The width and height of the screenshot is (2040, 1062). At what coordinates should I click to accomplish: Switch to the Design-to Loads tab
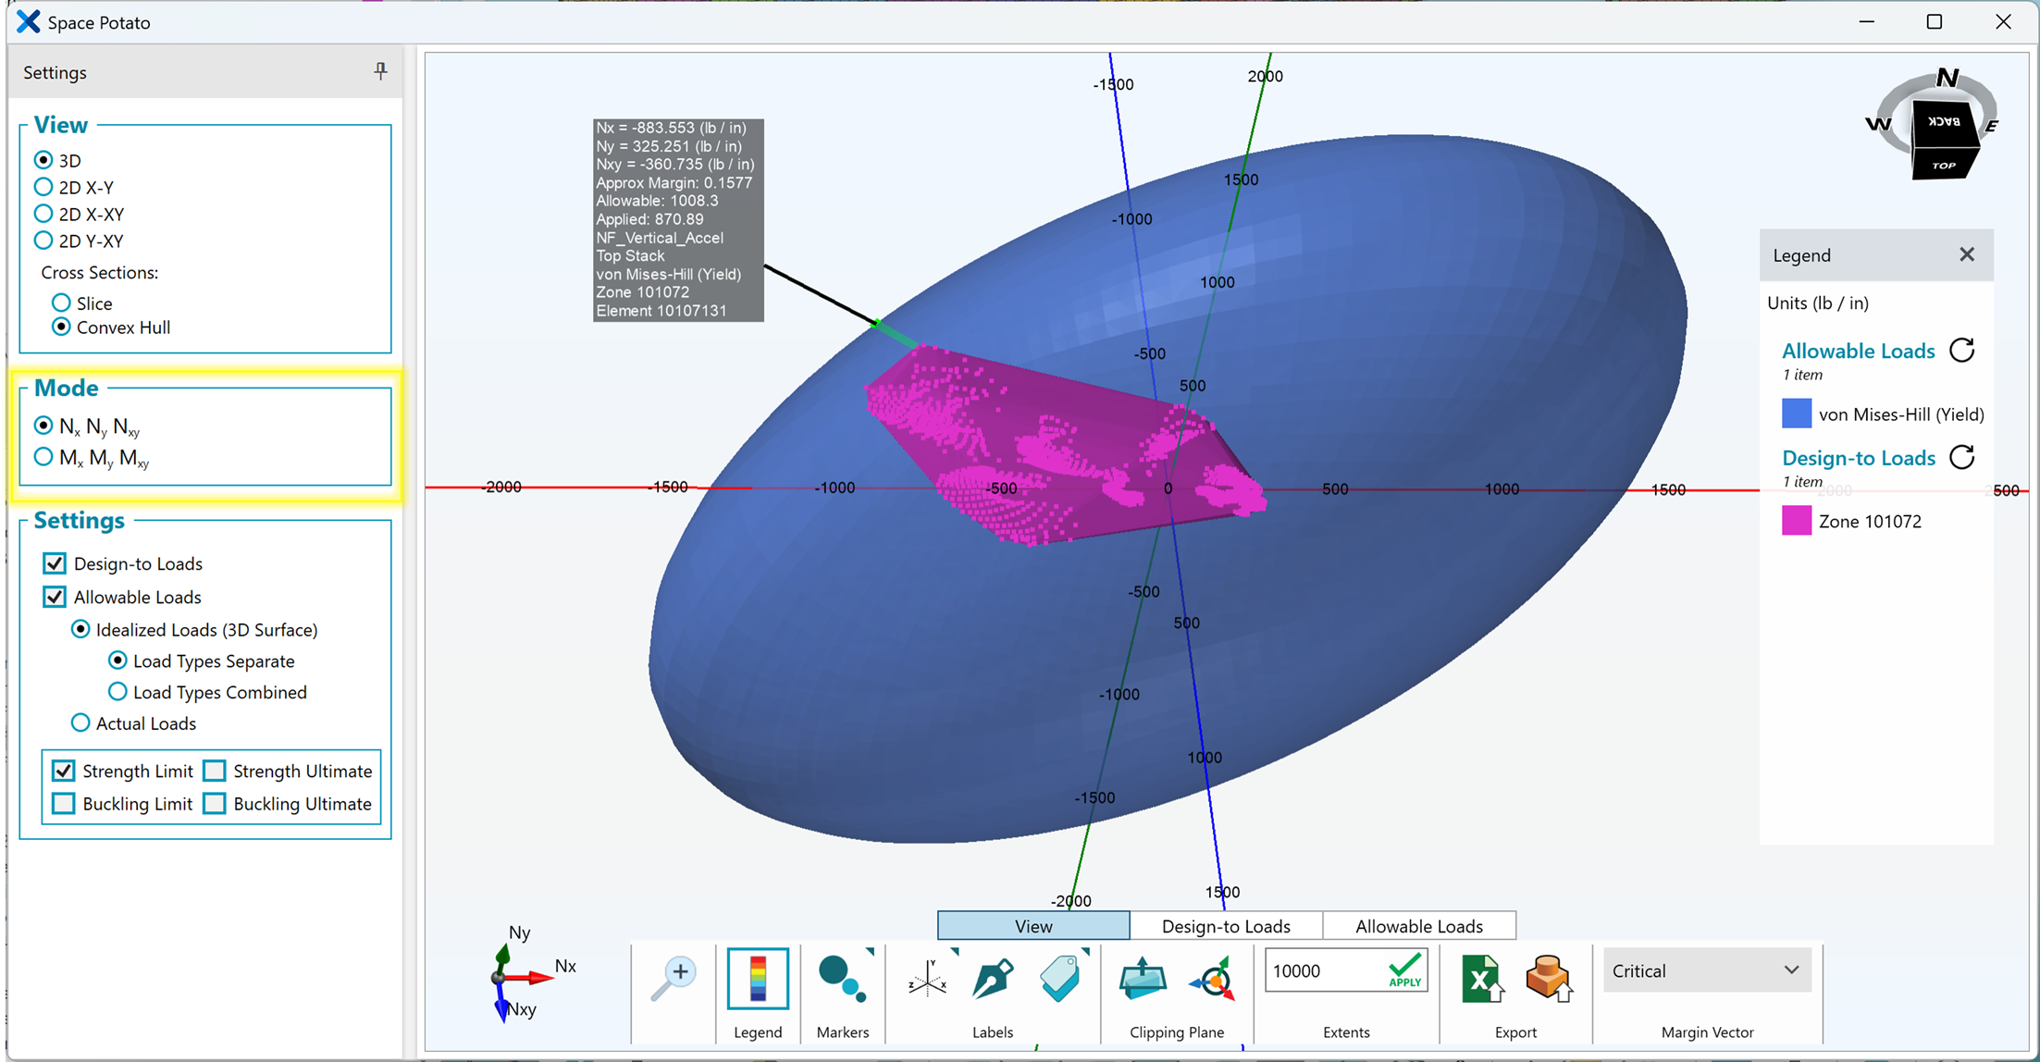click(x=1226, y=926)
